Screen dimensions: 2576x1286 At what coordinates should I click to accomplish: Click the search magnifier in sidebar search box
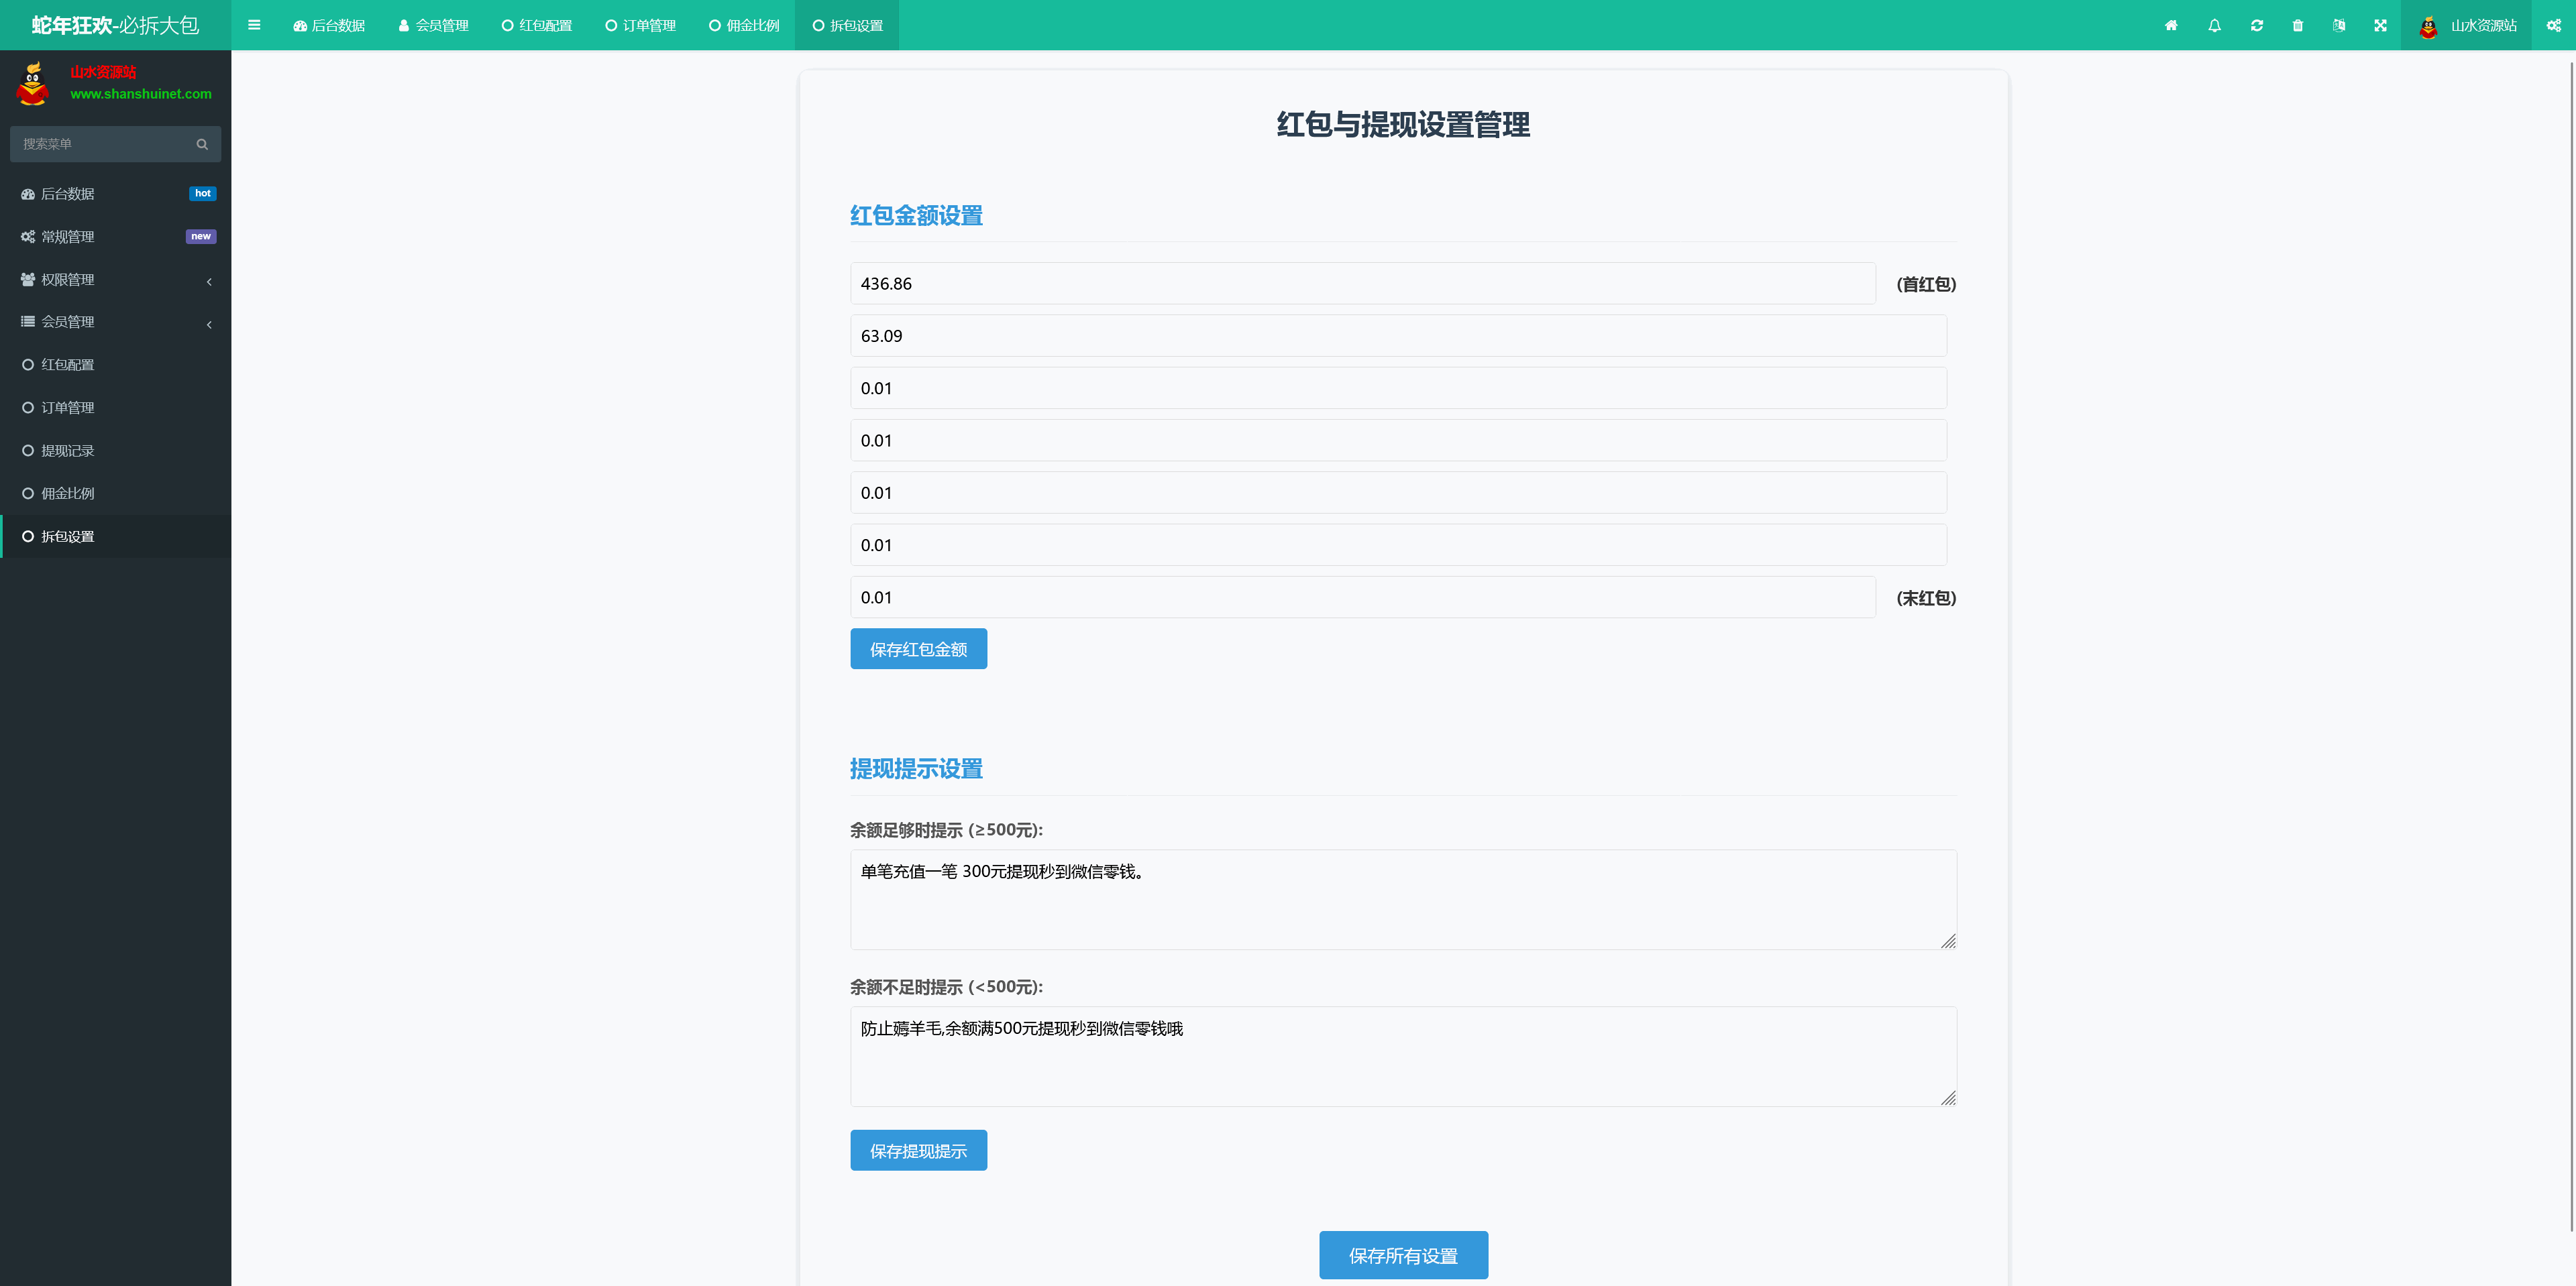click(202, 144)
